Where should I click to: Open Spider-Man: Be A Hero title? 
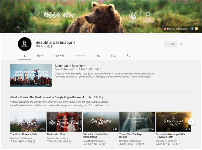click(70, 66)
